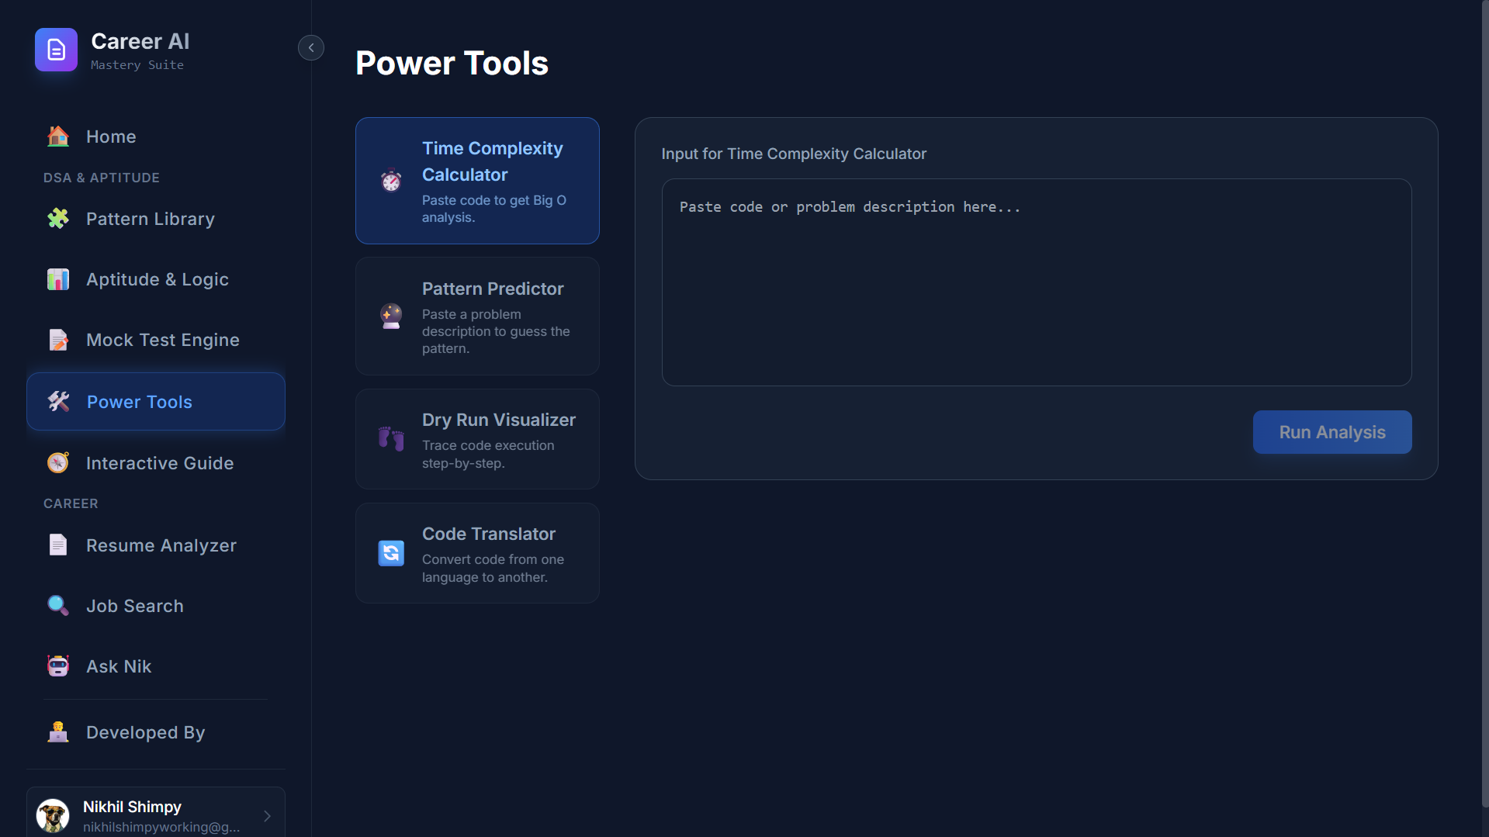Click the CAREER section heading
Viewport: 1489px width, 837px height.
tap(71, 503)
